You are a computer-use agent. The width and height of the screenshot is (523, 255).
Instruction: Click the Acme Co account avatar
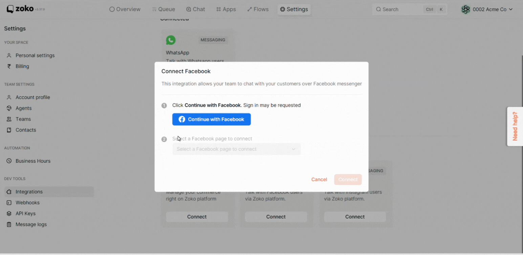466,9
